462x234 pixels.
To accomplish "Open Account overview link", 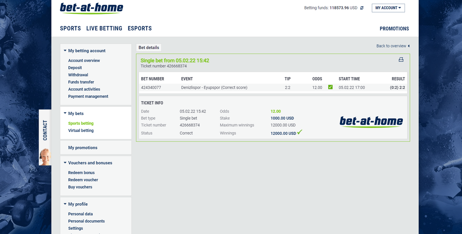I will pos(84,61).
